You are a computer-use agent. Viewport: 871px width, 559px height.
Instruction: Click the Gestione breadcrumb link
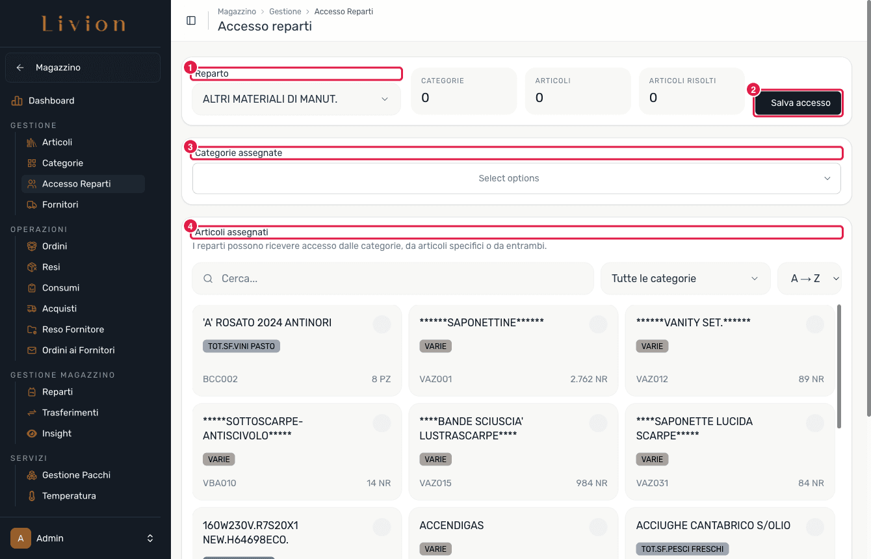click(285, 12)
